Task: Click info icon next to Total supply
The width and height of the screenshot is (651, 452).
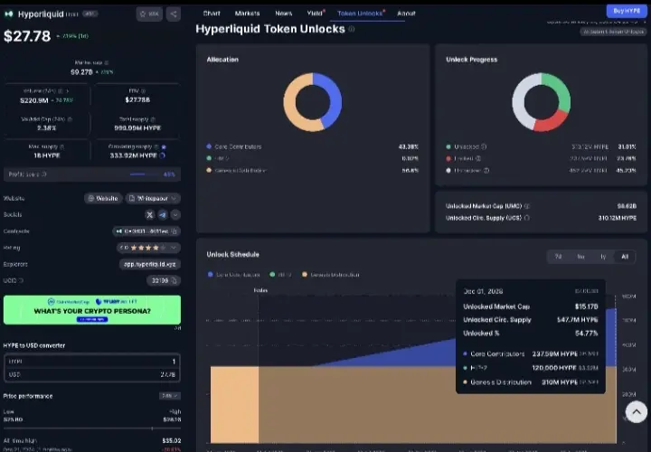Action: point(153,119)
